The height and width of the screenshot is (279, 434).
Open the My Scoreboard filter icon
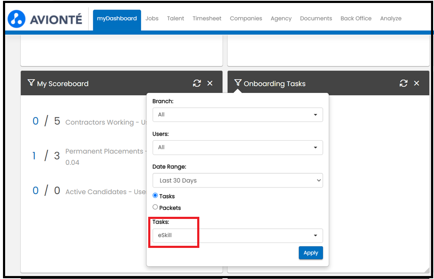(31, 83)
